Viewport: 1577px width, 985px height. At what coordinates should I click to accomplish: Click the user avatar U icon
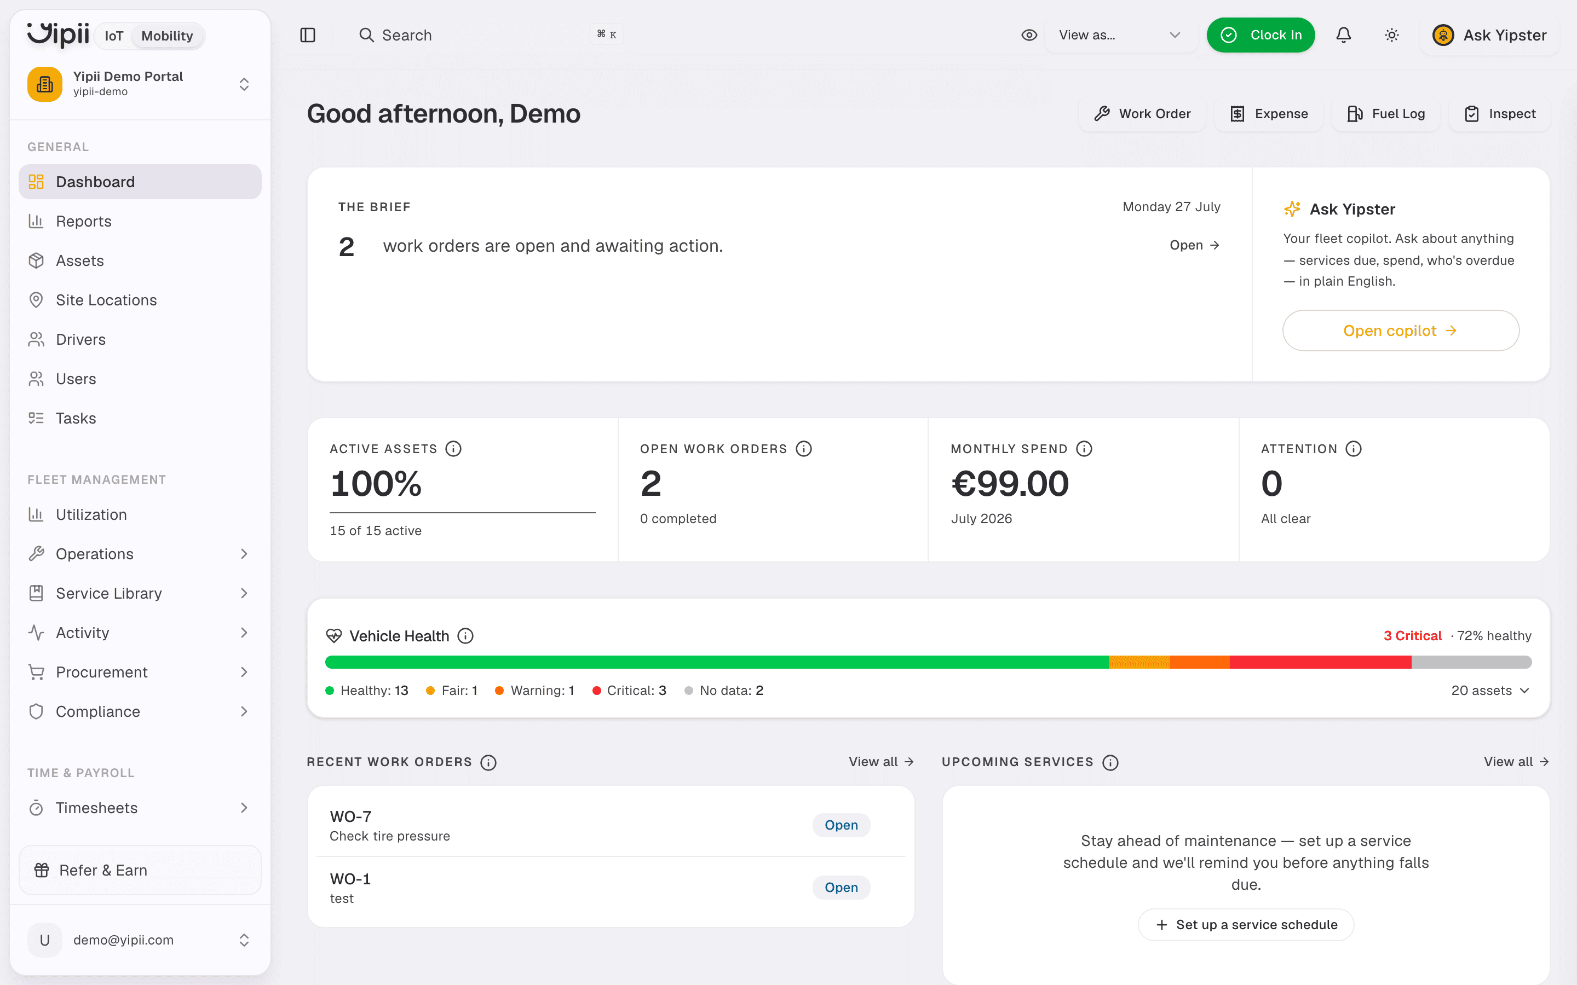[x=45, y=940]
